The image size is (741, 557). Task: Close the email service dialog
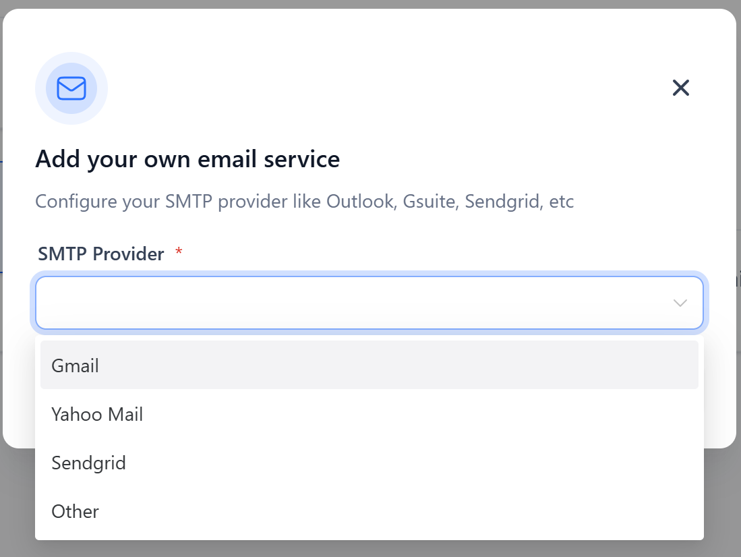click(680, 88)
